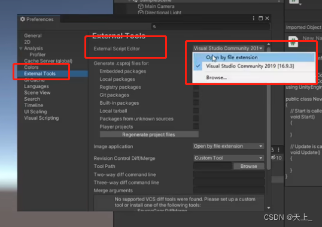Open Scene View preferences
Viewport: 322px width, 227px height.
[x=37, y=93]
